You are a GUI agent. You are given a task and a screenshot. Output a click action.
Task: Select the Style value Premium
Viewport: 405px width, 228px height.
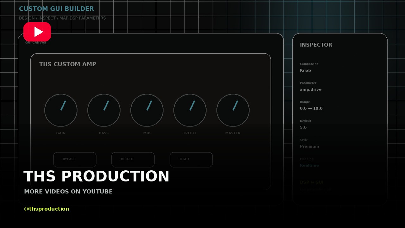pyautogui.click(x=309, y=146)
